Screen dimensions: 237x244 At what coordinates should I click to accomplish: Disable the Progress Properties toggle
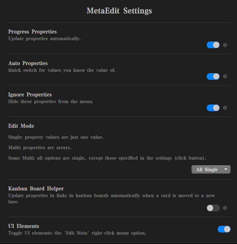tap(213, 45)
